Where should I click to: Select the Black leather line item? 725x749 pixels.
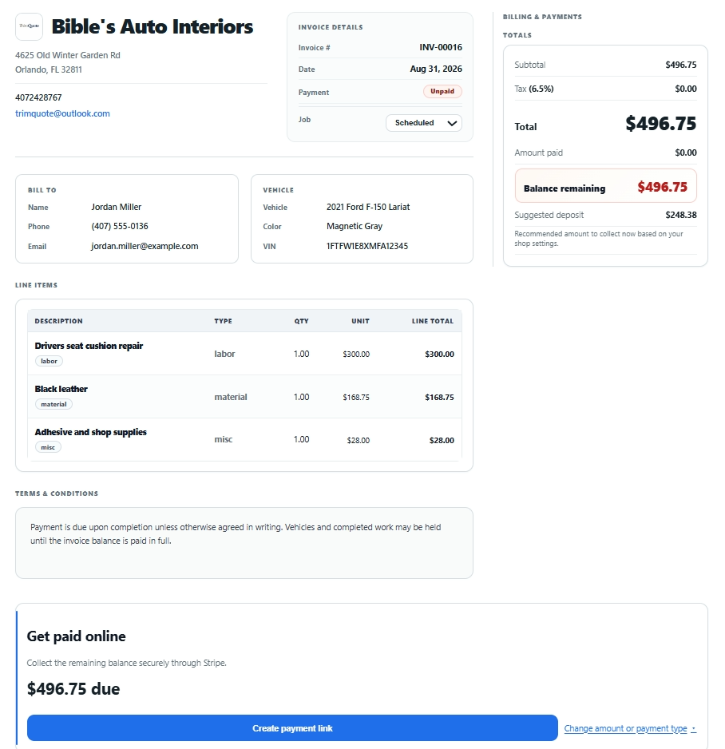[x=244, y=397]
